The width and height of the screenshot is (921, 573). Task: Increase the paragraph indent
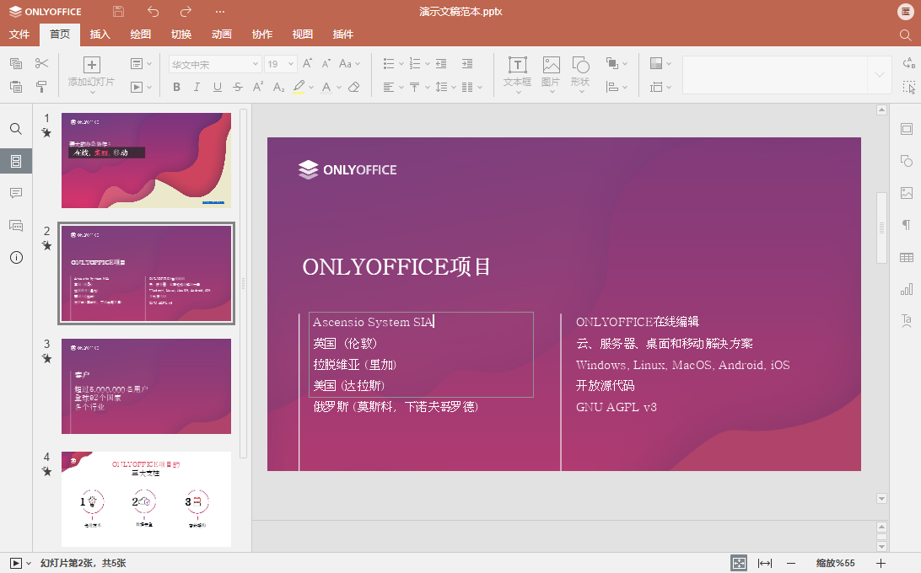[x=467, y=63]
